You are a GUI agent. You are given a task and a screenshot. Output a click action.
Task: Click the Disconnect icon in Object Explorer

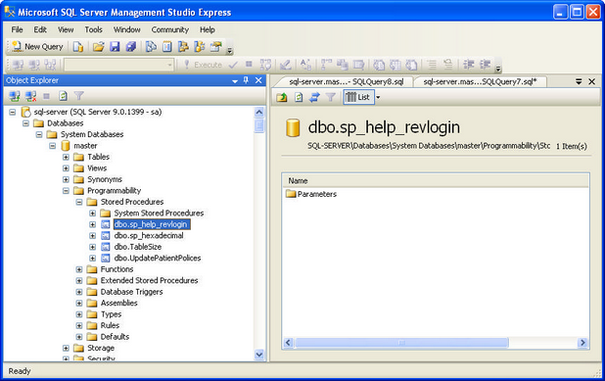31,96
